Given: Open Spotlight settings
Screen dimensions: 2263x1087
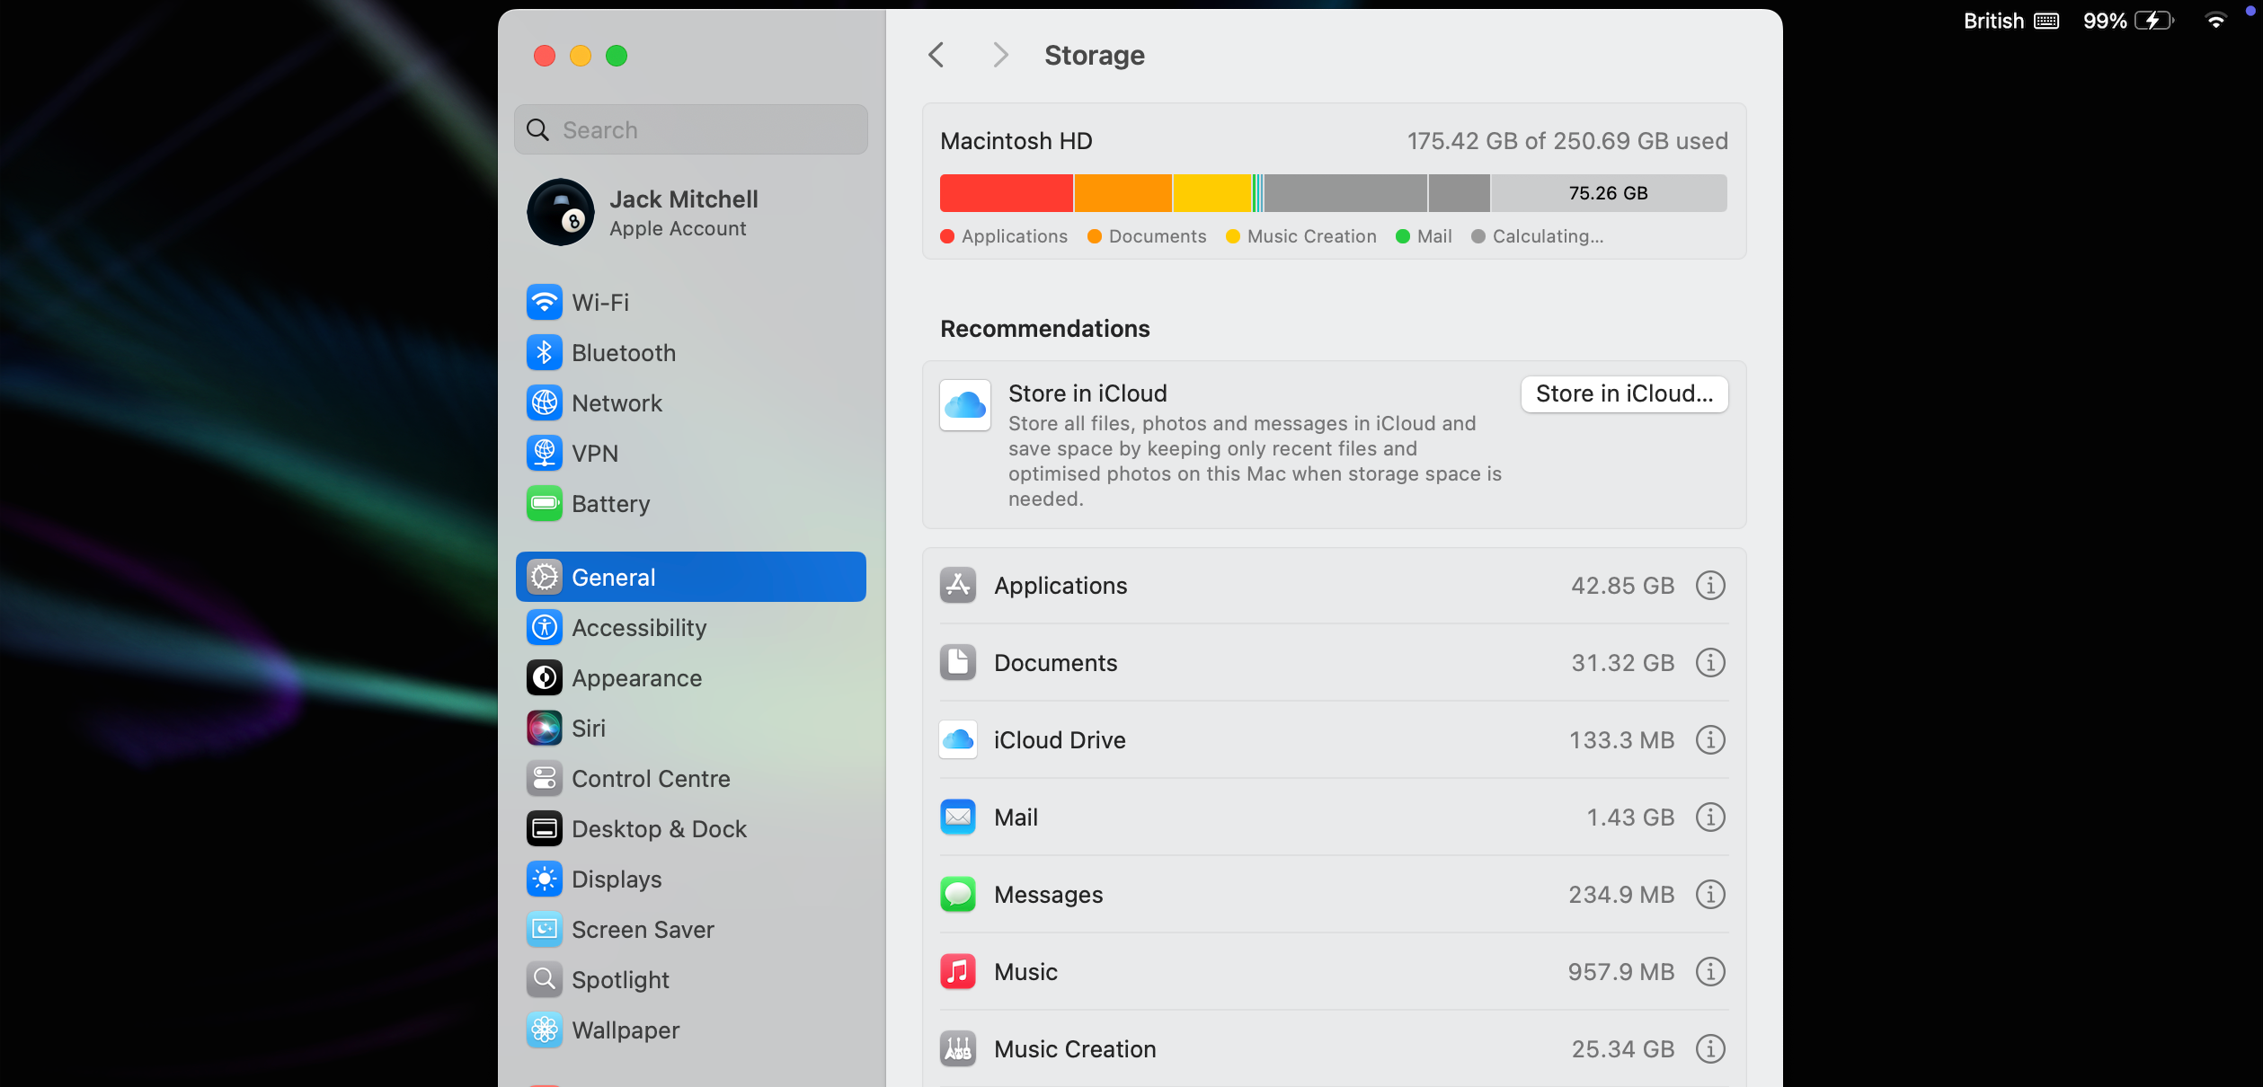Looking at the screenshot, I should click(690, 980).
